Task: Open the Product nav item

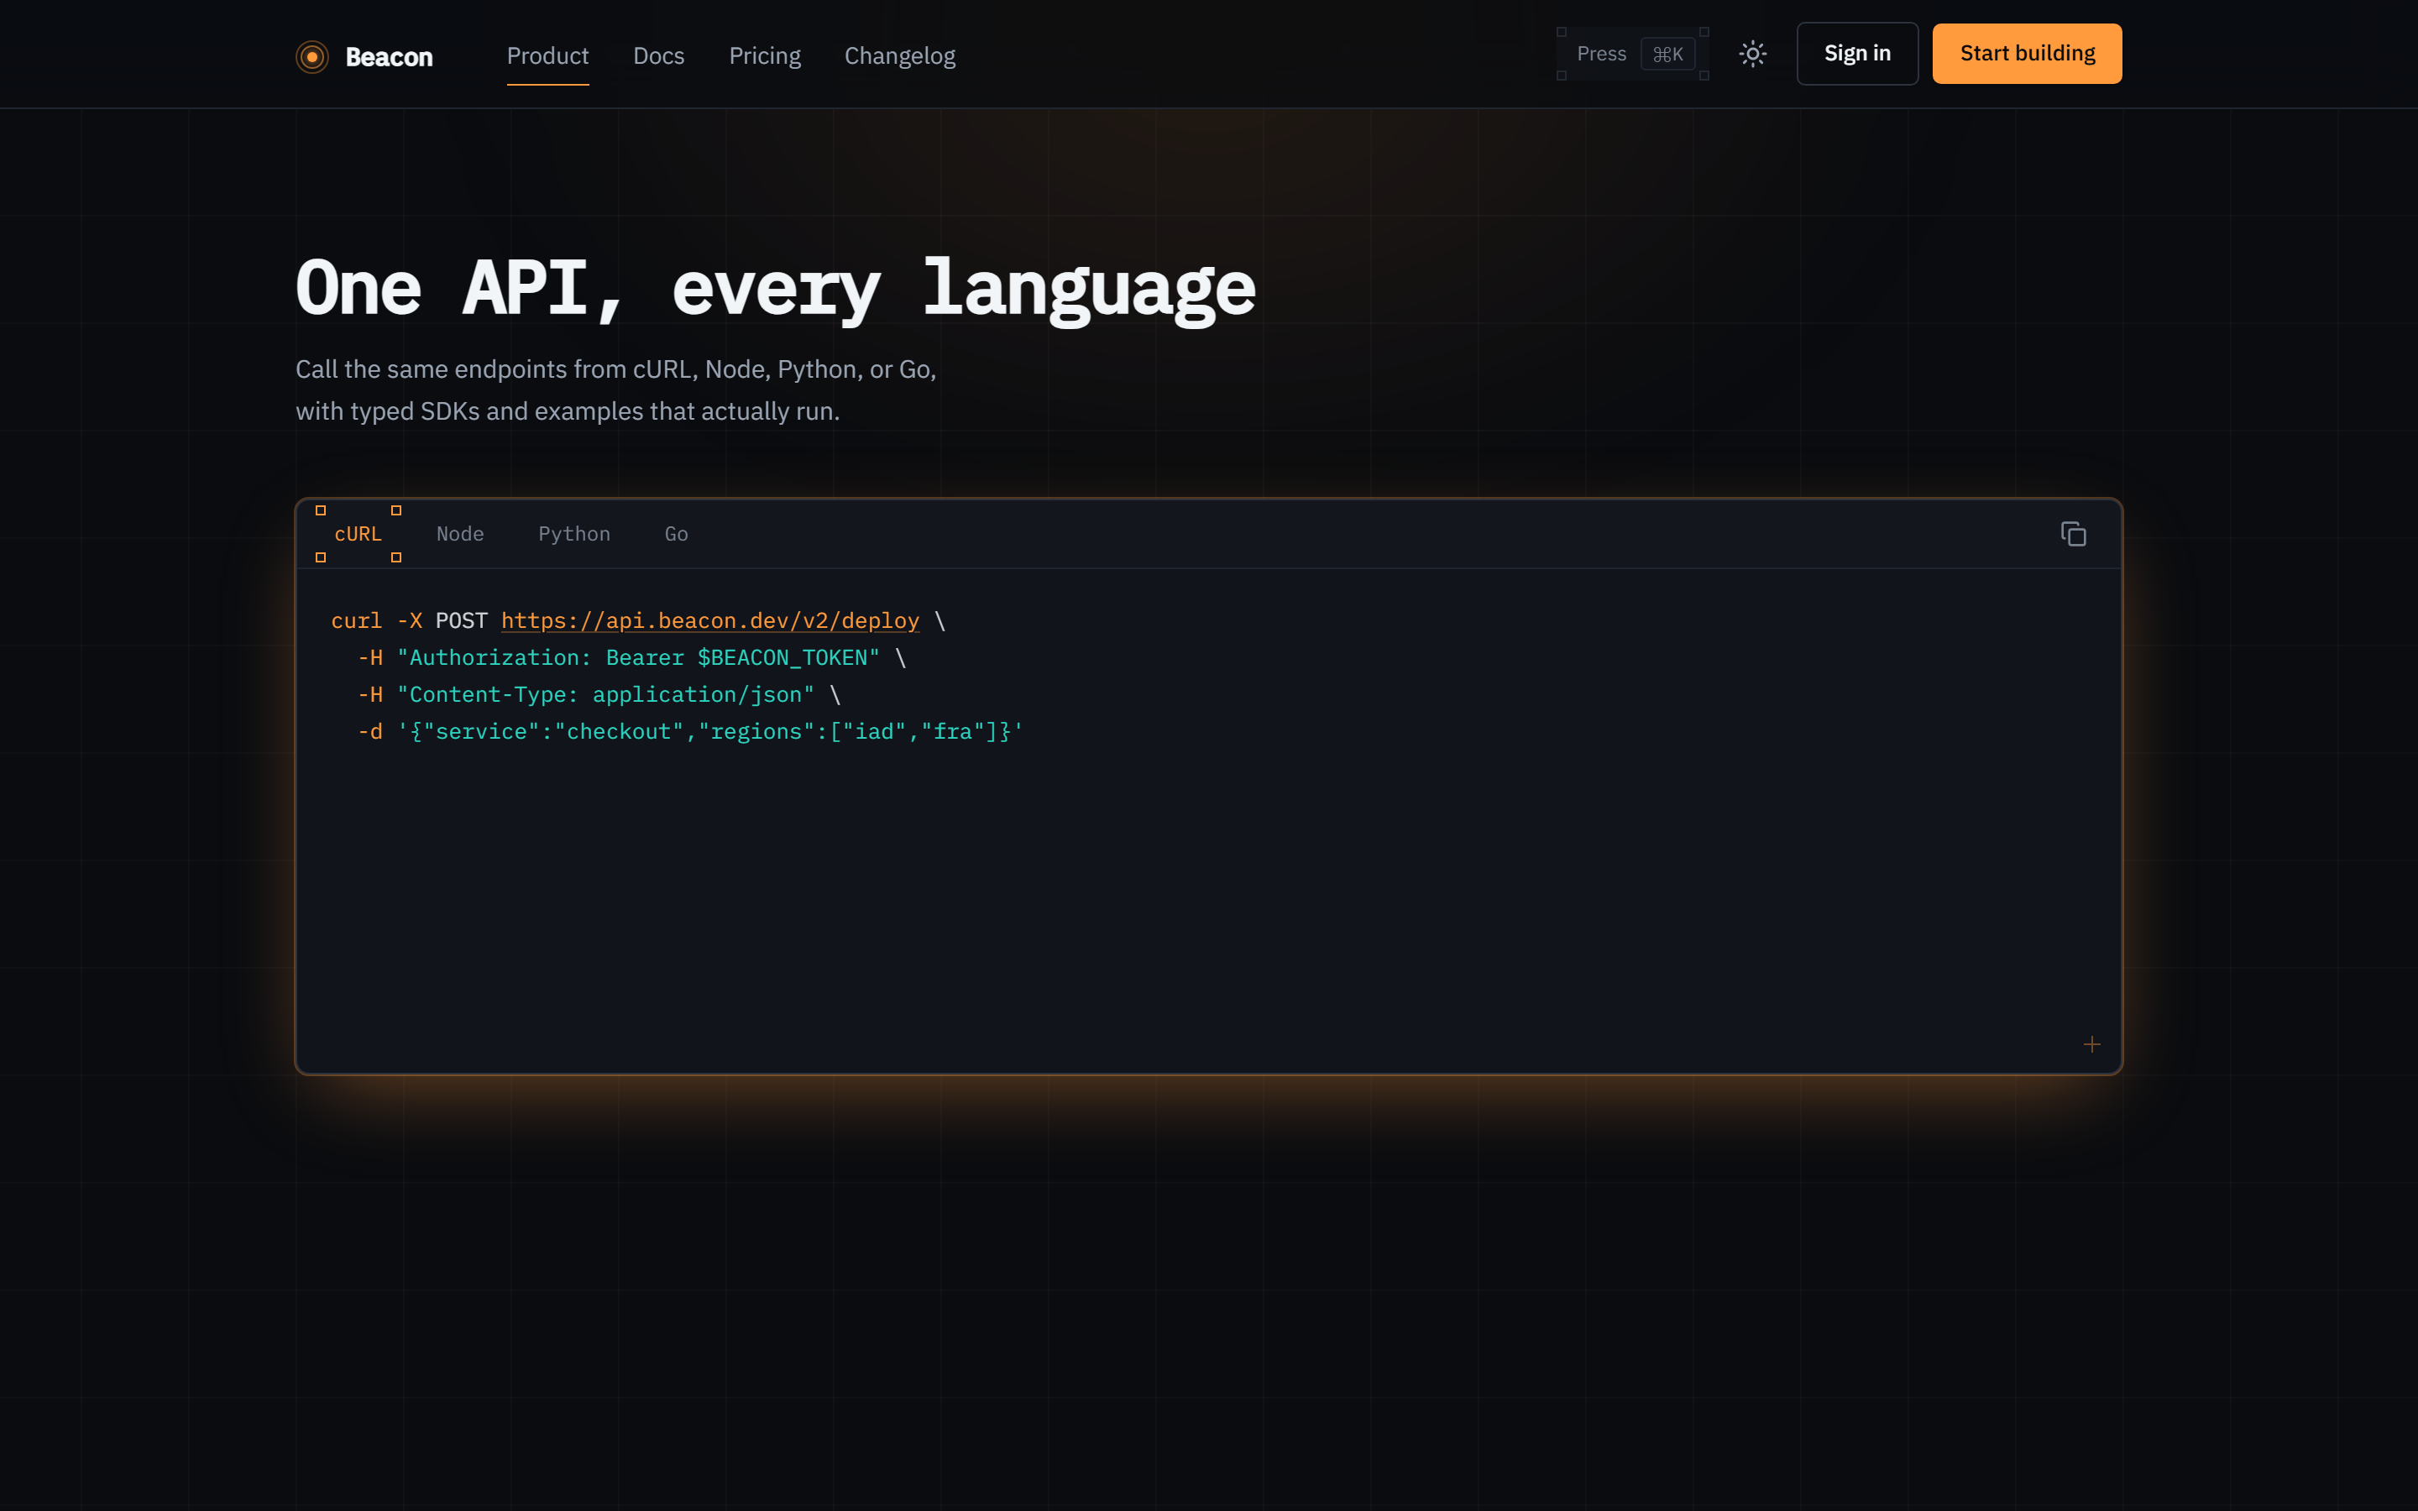Action: click(x=547, y=56)
